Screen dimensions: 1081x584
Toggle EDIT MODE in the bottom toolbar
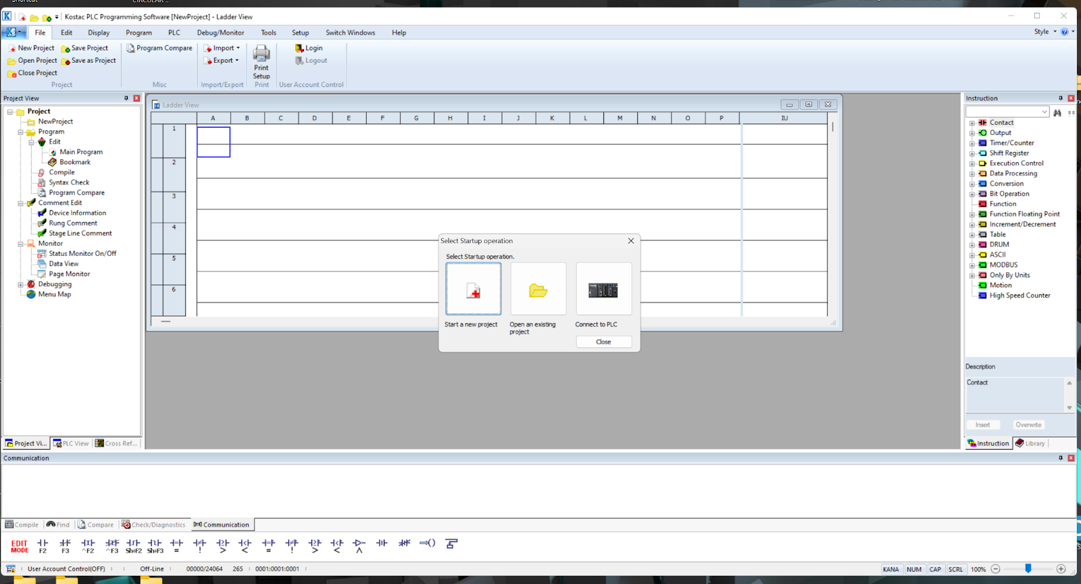click(x=20, y=546)
